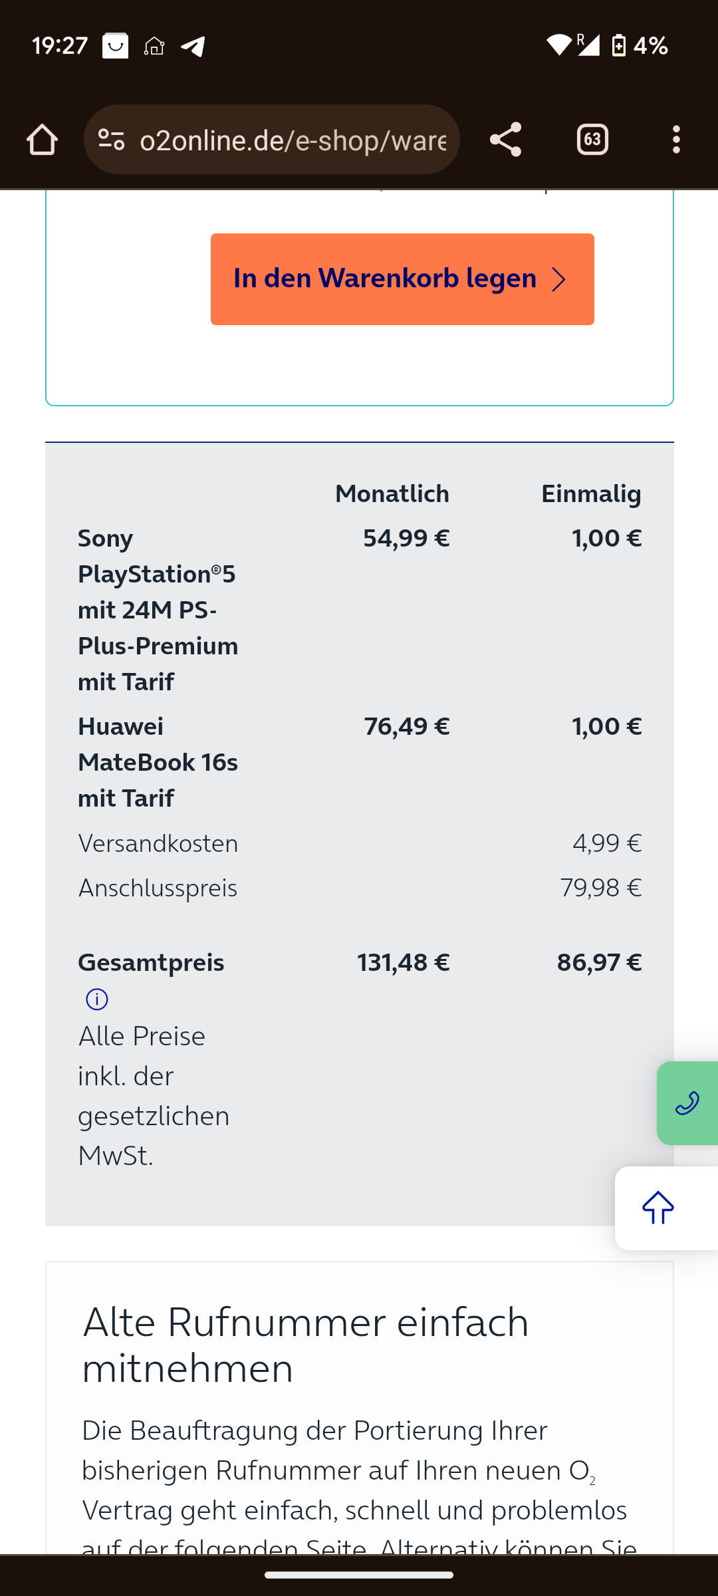Image resolution: width=718 pixels, height=1596 pixels.
Task: Open site settings icon in address bar
Action: [111, 140]
